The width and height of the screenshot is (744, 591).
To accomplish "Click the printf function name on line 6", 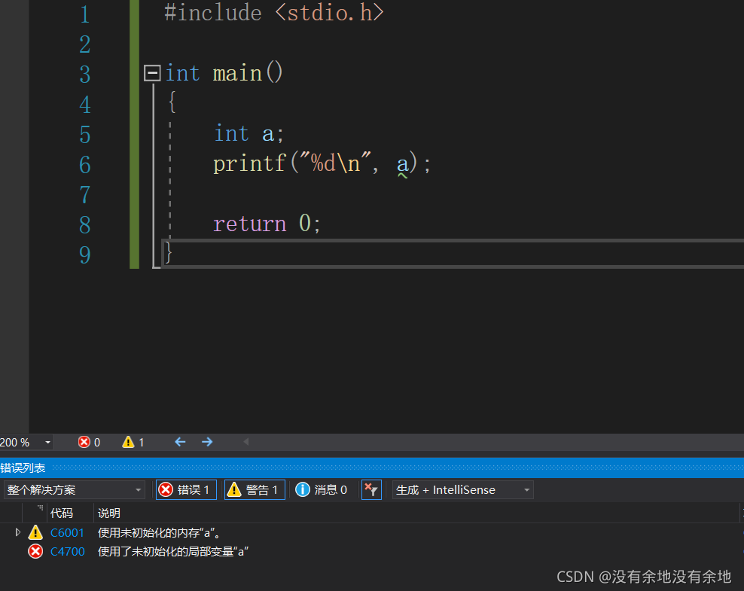I will point(249,164).
